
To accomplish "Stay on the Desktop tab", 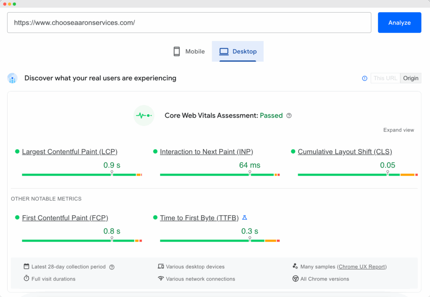I will point(238,51).
